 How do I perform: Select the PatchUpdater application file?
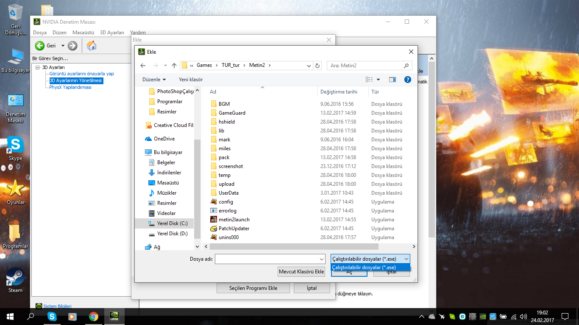pos(234,229)
